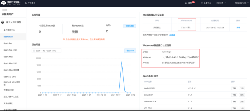
Task: Download the Android SDK
Action: tap(234, 88)
